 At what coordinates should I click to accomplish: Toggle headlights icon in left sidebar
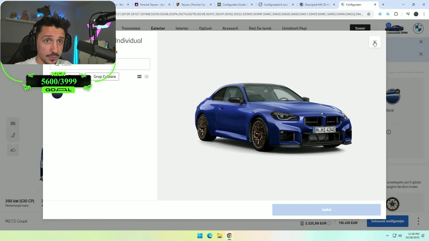13,150
